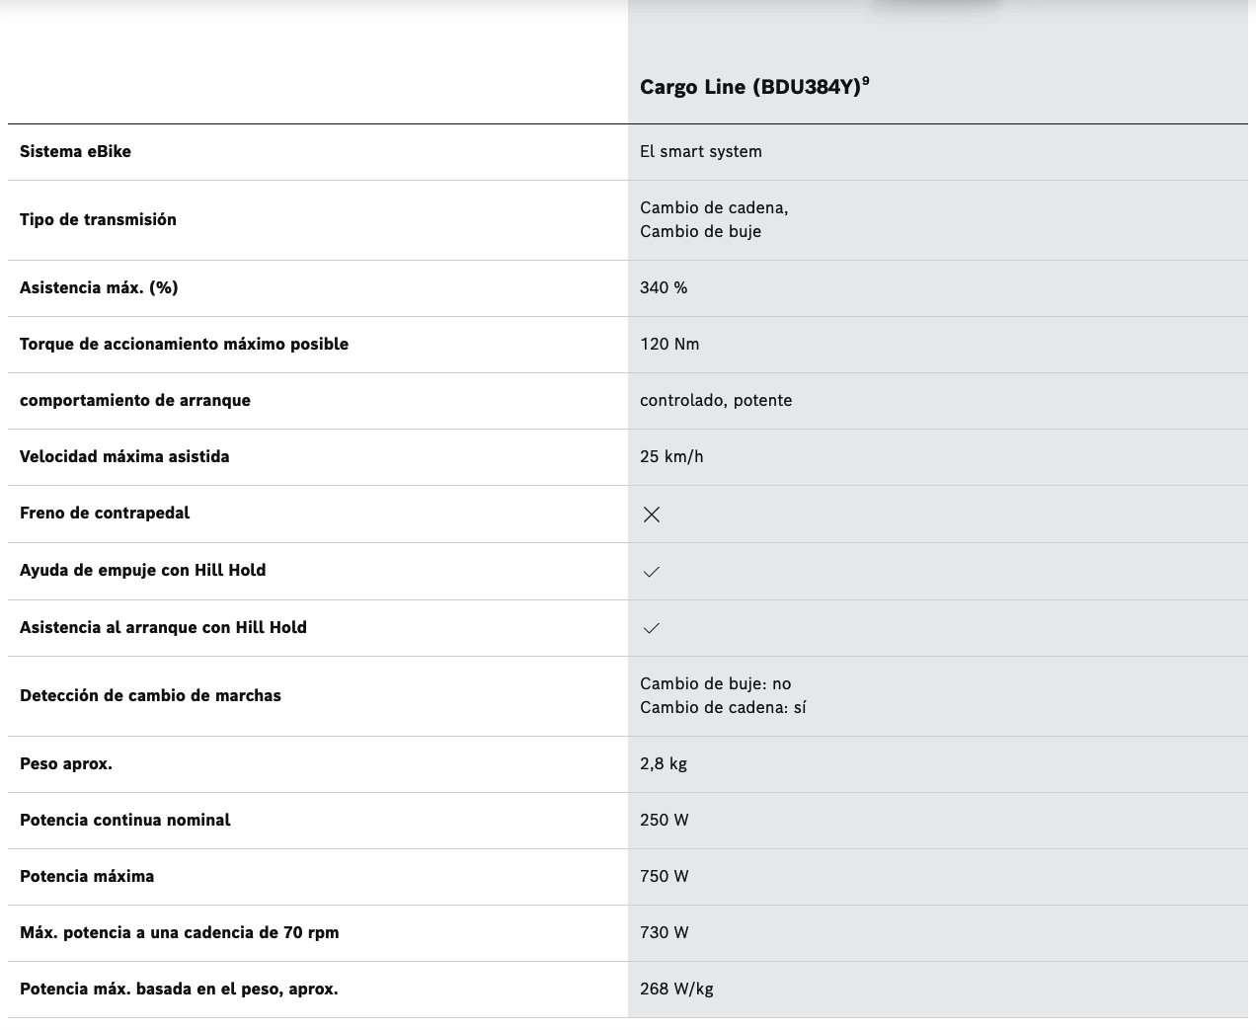The height and width of the screenshot is (1030, 1256).
Task: Select the '340 %' value
Action: 664,287
